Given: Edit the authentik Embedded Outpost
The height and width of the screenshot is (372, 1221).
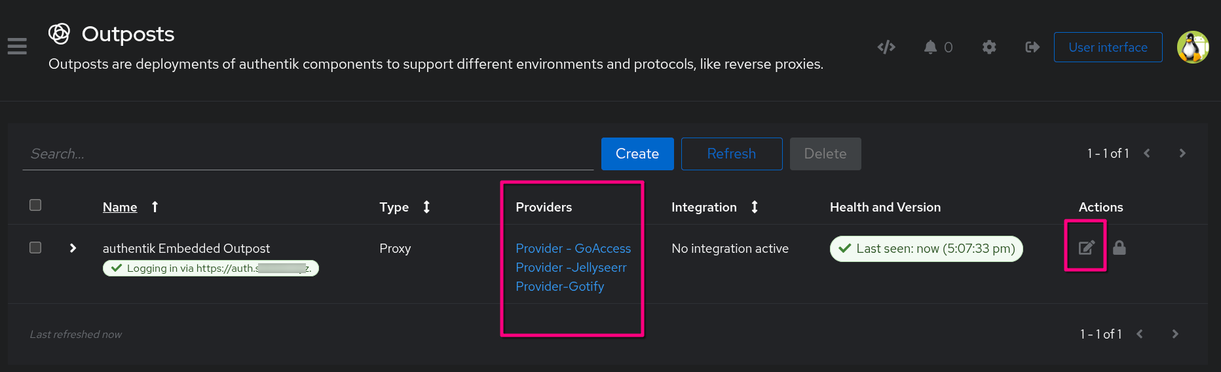Looking at the screenshot, I should [x=1086, y=248].
